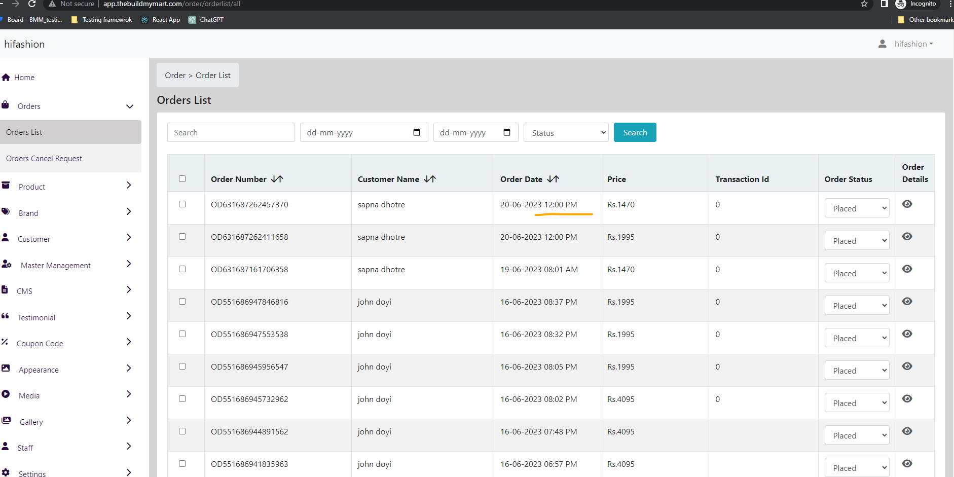Screen dimensions: 954x477
Task: Click the Product icon in sidebar
Action: pos(6,185)
